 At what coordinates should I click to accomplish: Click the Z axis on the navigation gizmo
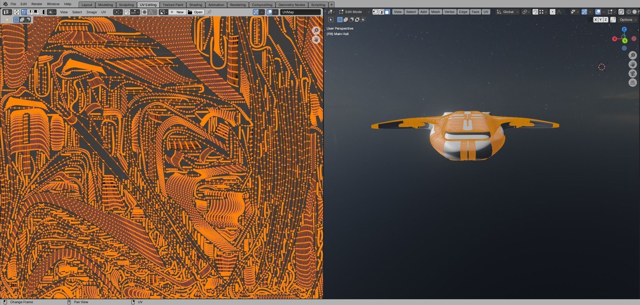(624, 29)
